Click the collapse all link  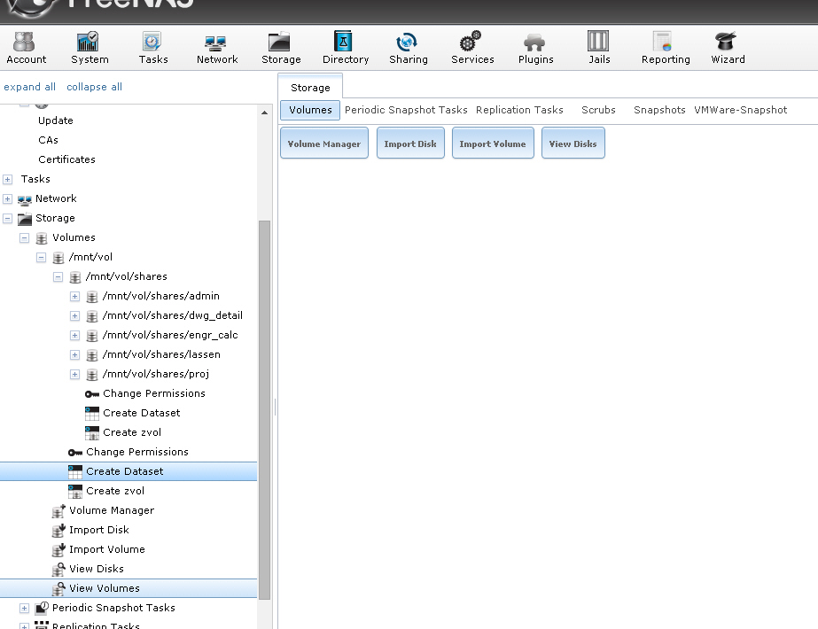(x=94, y=87)
